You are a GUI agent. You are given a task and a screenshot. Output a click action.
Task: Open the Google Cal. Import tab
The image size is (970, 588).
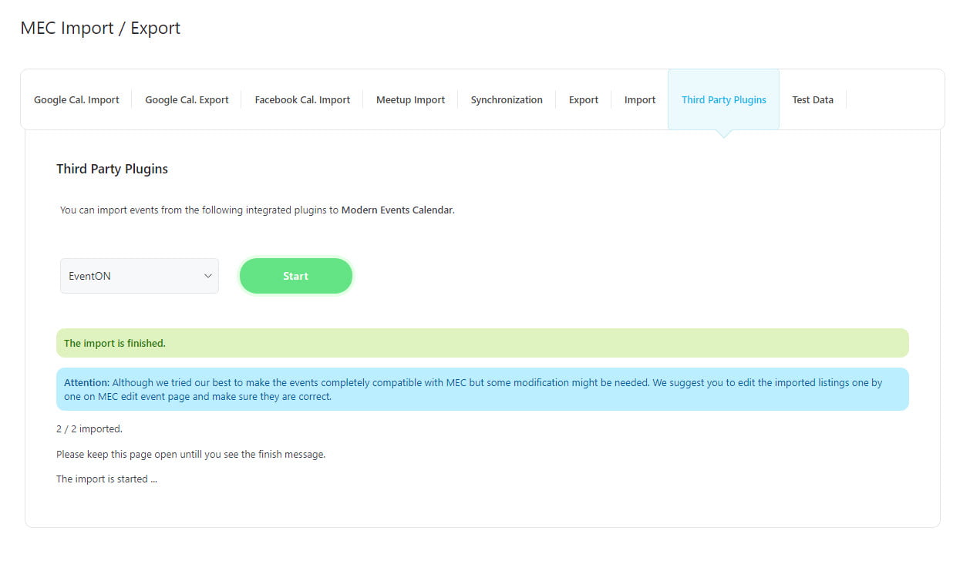click(x=76, y=99)
